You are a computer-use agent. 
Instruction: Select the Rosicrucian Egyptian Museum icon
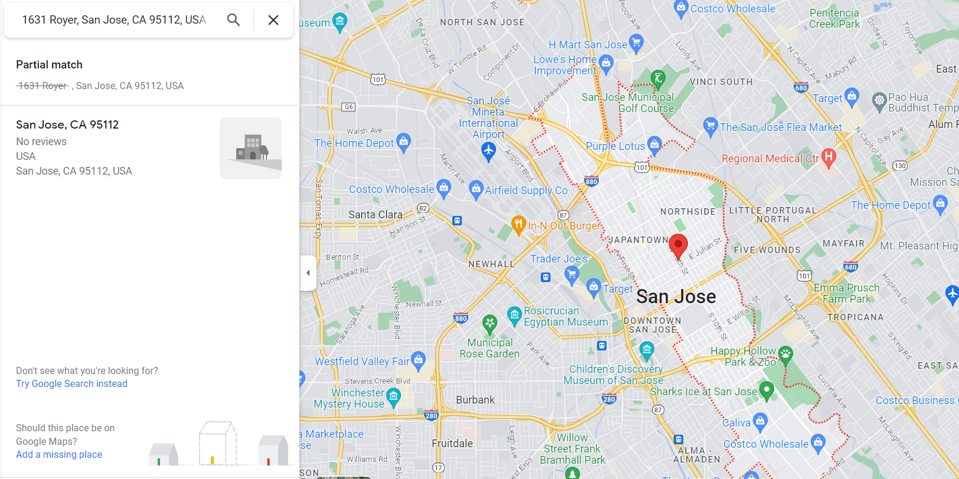pyautogui.click(x=514, y=316)
